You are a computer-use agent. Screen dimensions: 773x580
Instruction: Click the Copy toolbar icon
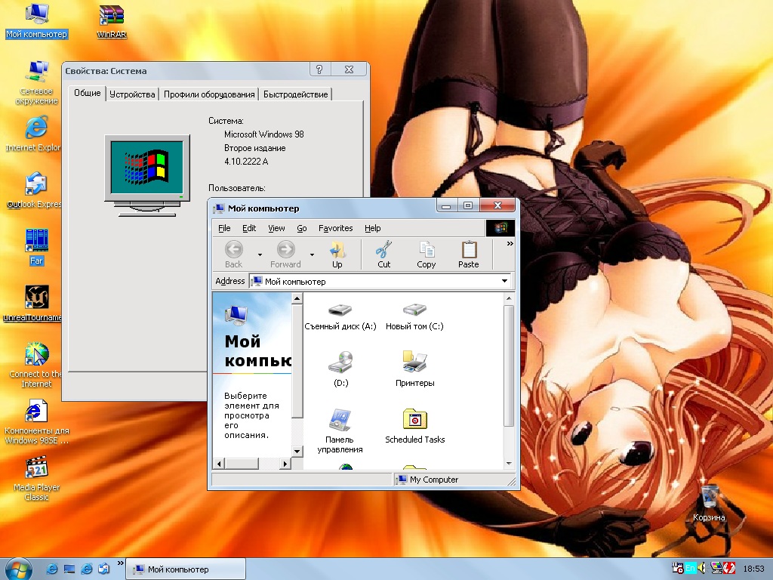pos(426,254)
